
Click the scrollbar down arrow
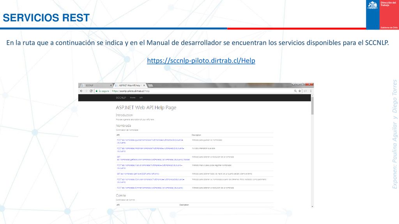point(312,206)
